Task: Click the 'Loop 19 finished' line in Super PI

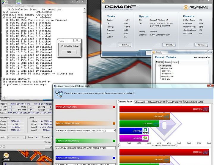Action: (29, 71)
